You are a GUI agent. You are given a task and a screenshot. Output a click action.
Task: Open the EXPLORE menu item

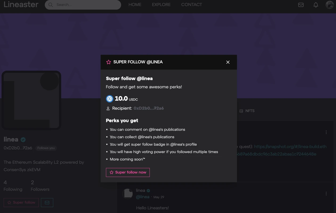(x=161, y=5)
